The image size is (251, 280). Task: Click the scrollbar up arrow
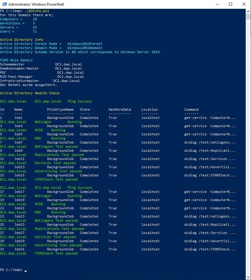point(248,11)
